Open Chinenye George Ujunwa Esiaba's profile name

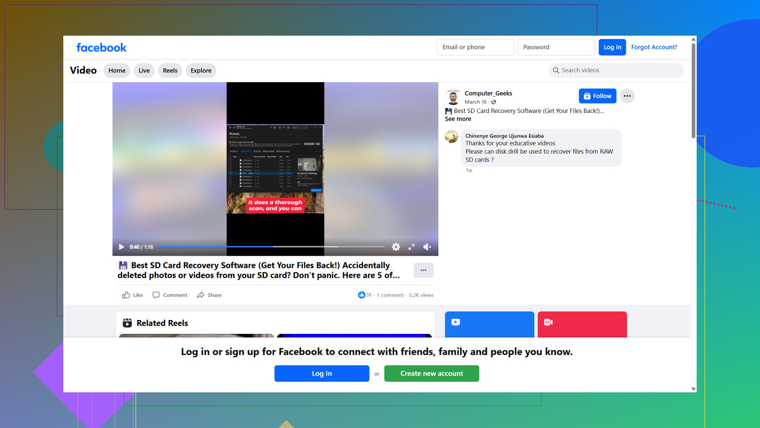pyautogui.click(x=504, y=136)
